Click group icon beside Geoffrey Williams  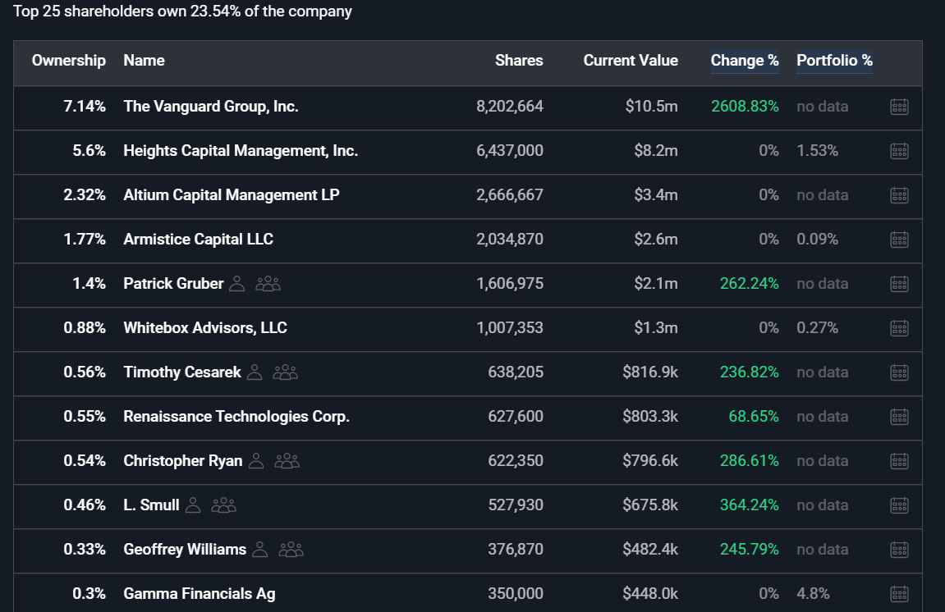pos(291,550)
